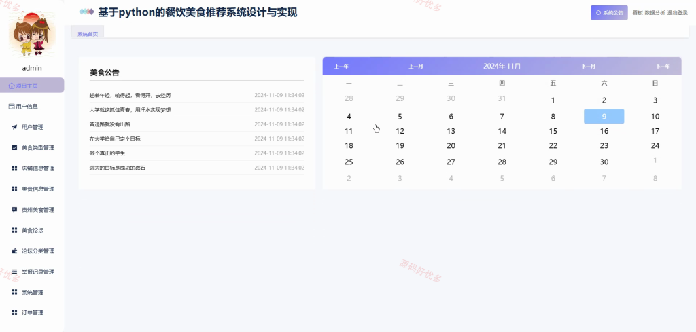Select highlighted date 9 in calendar
This screenshot has width=696, height=332.
click(604, 117)
